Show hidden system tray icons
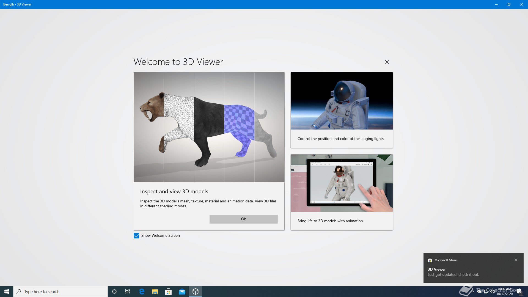528x297 pixels. pos(473,291)
